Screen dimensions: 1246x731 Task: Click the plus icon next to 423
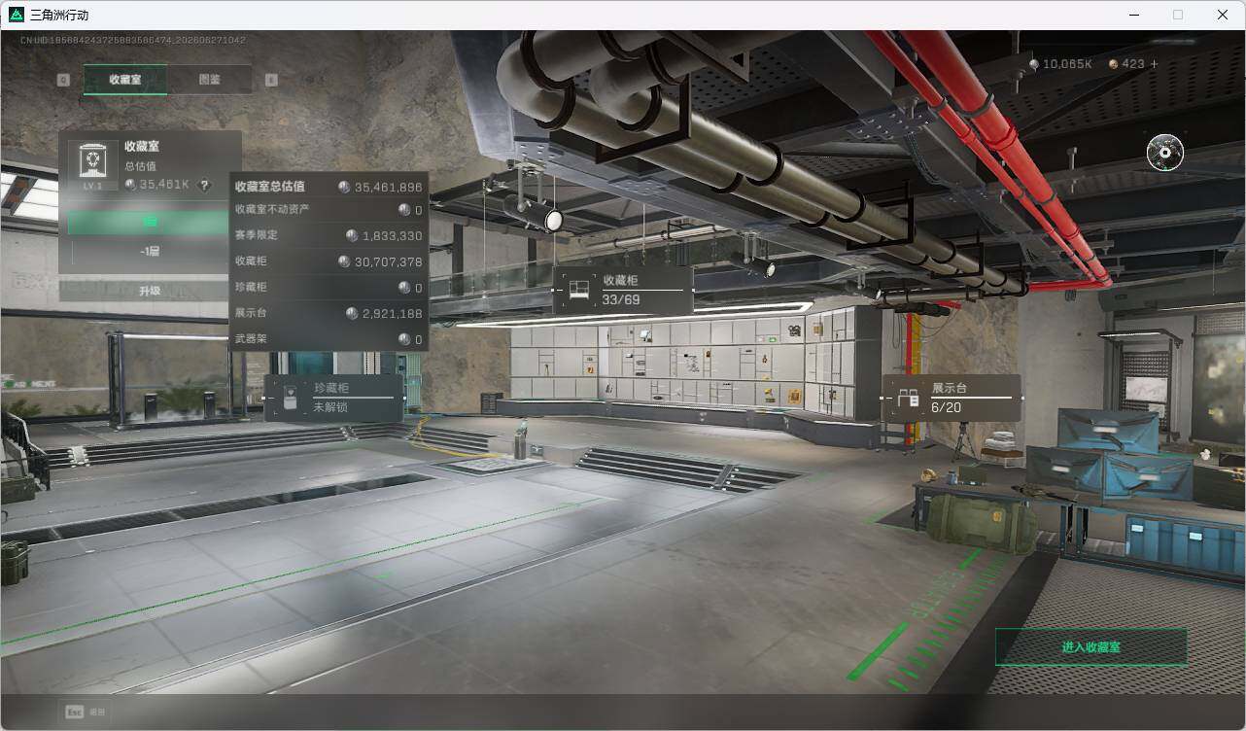point(1154,64)
